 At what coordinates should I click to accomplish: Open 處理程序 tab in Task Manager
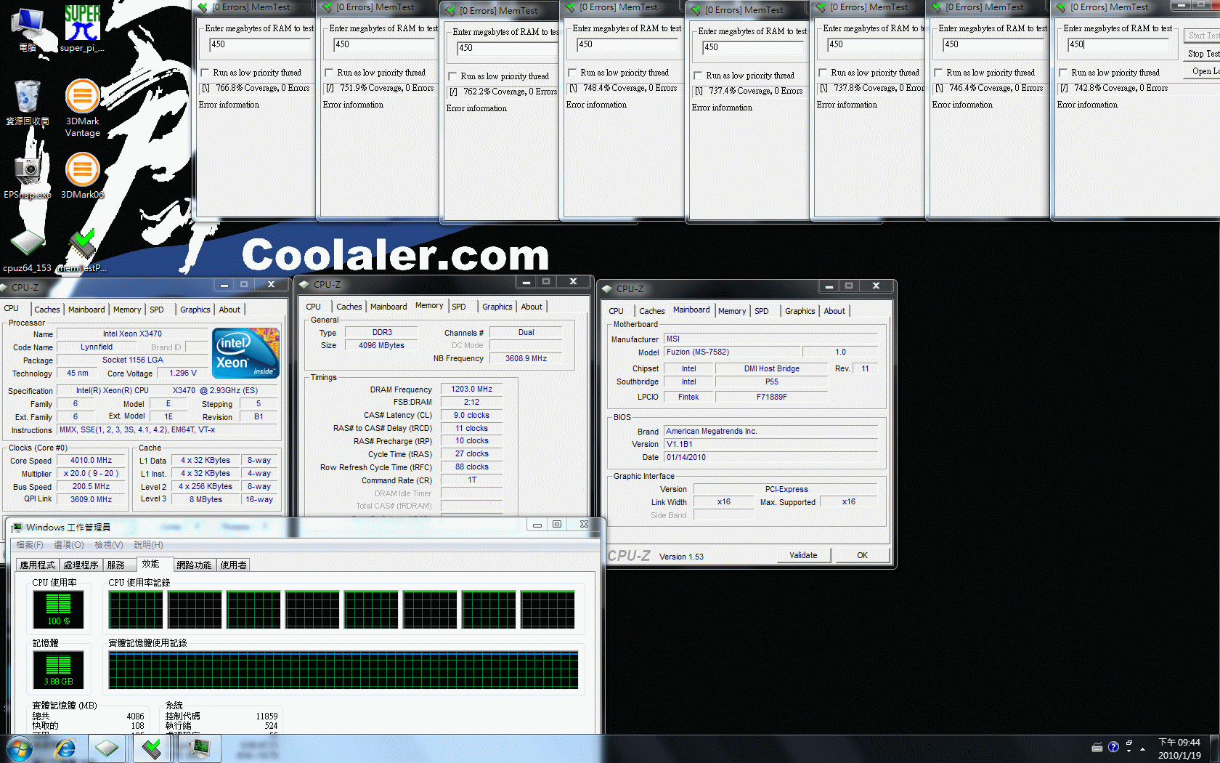click(81, 565)
